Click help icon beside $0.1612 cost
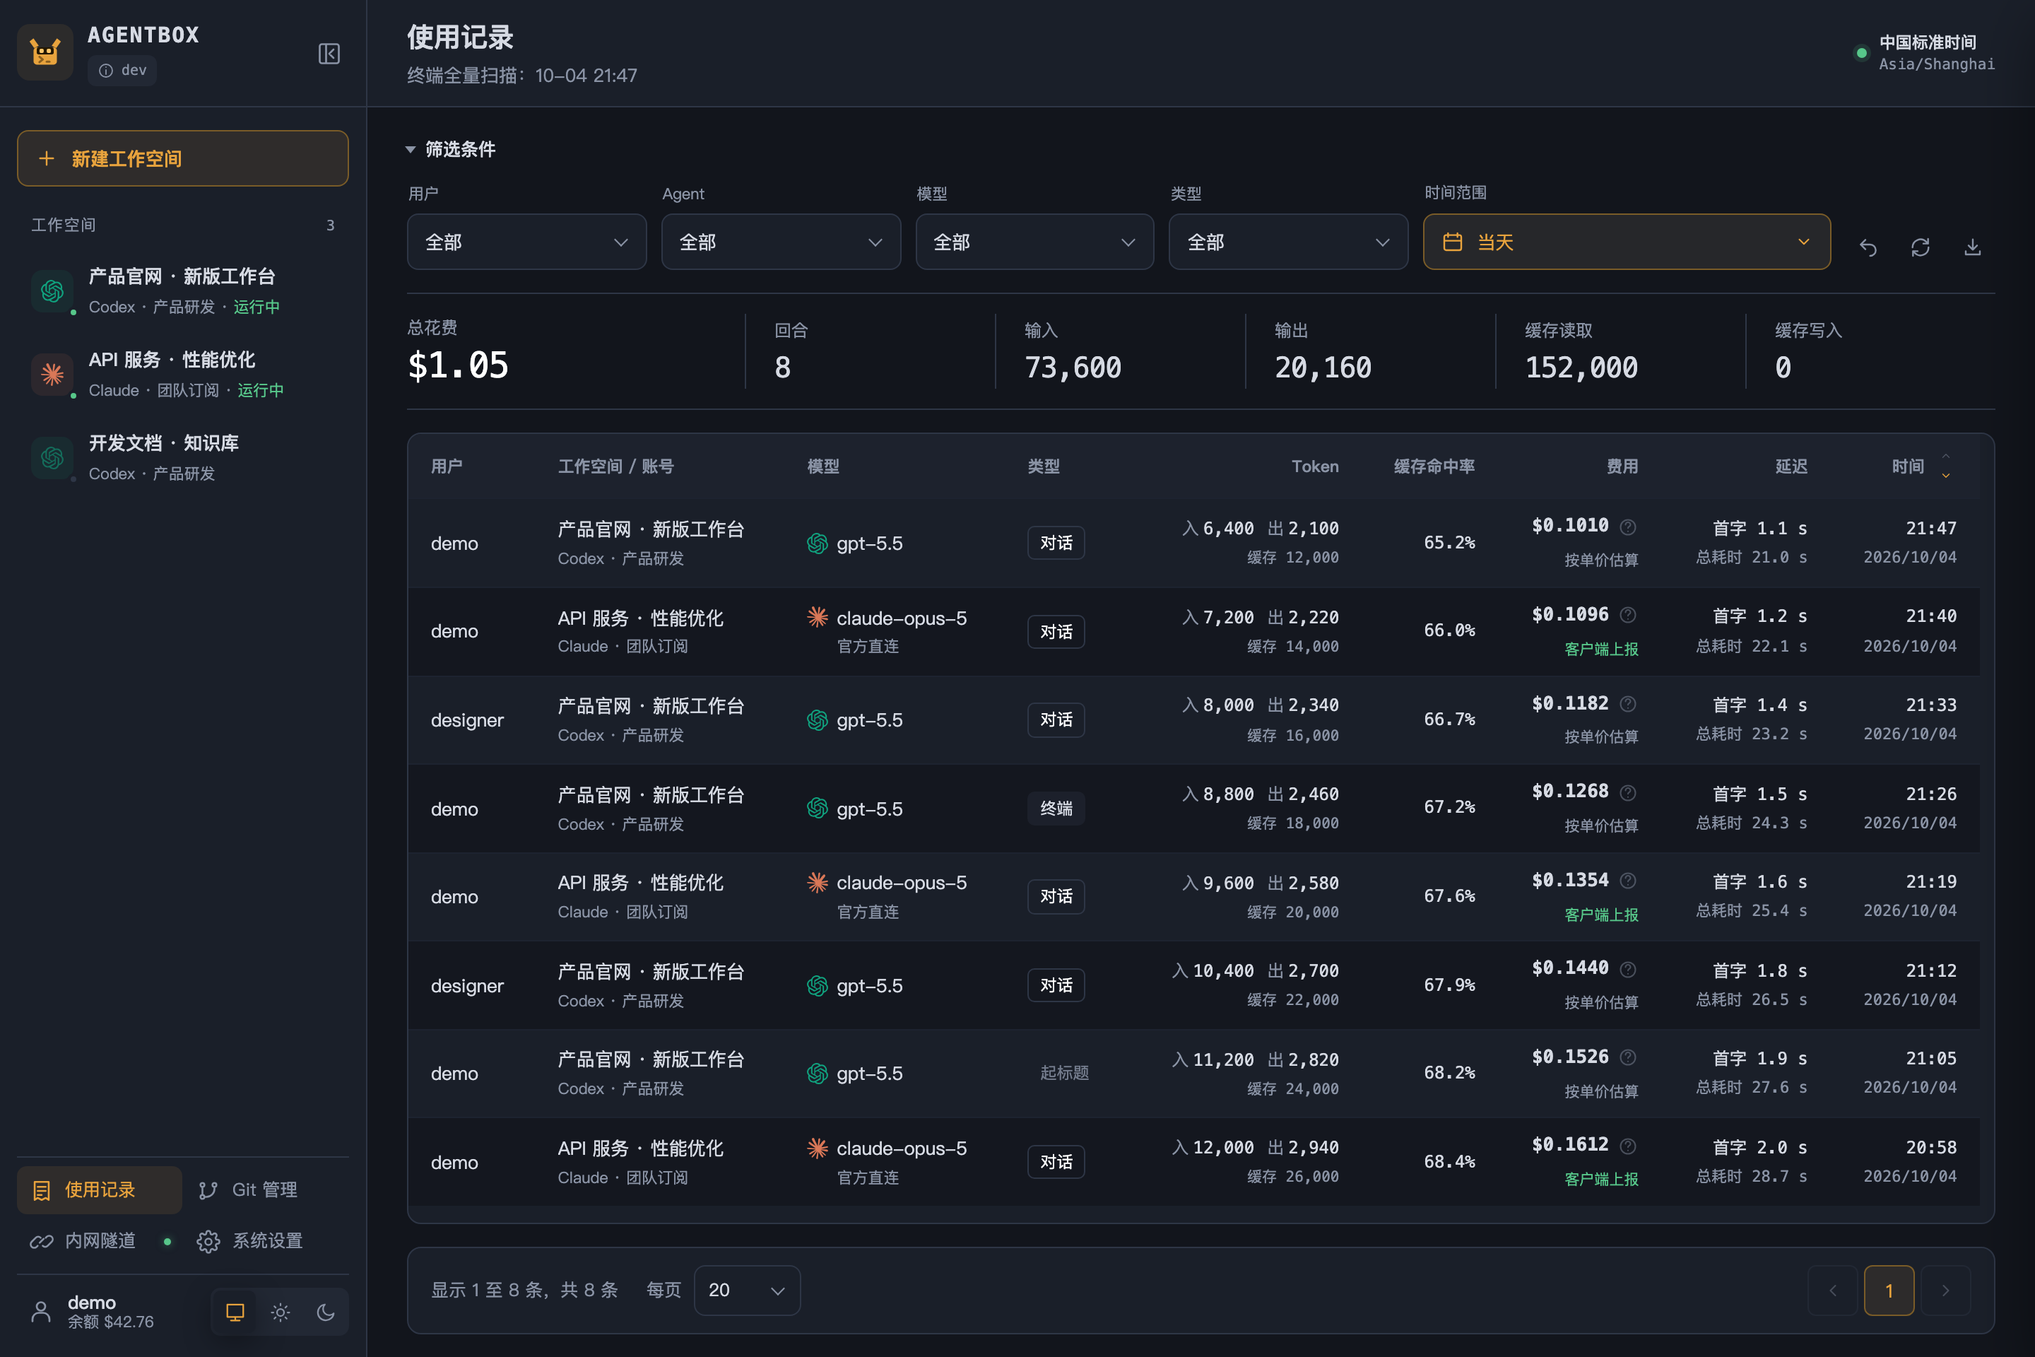This screenshot has width=2035, height=1357. click(1627, 1145)
